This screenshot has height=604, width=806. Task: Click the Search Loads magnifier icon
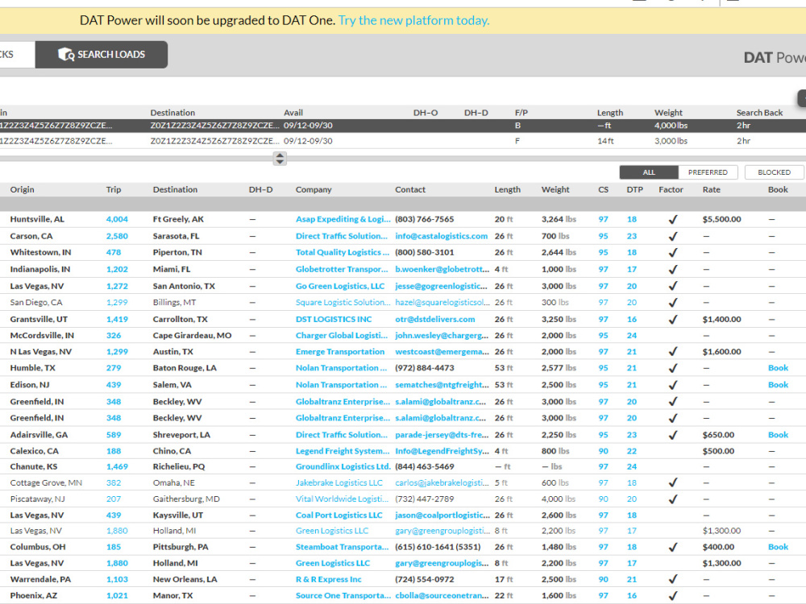pos(66,55)
